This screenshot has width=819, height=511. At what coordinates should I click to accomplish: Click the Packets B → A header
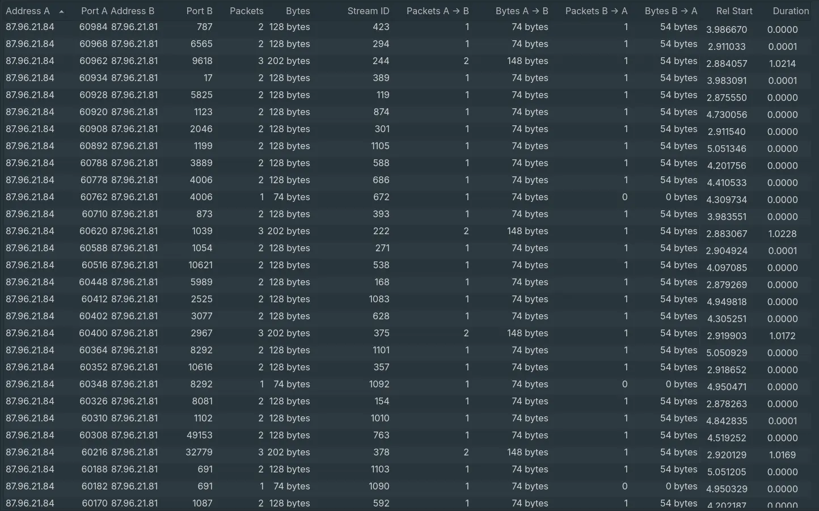pyautogui.click(x=596, y=11)
